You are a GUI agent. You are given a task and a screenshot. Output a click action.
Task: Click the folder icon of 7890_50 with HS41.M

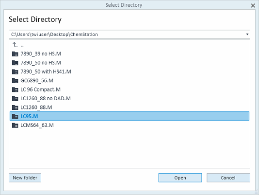coord(15,72)
